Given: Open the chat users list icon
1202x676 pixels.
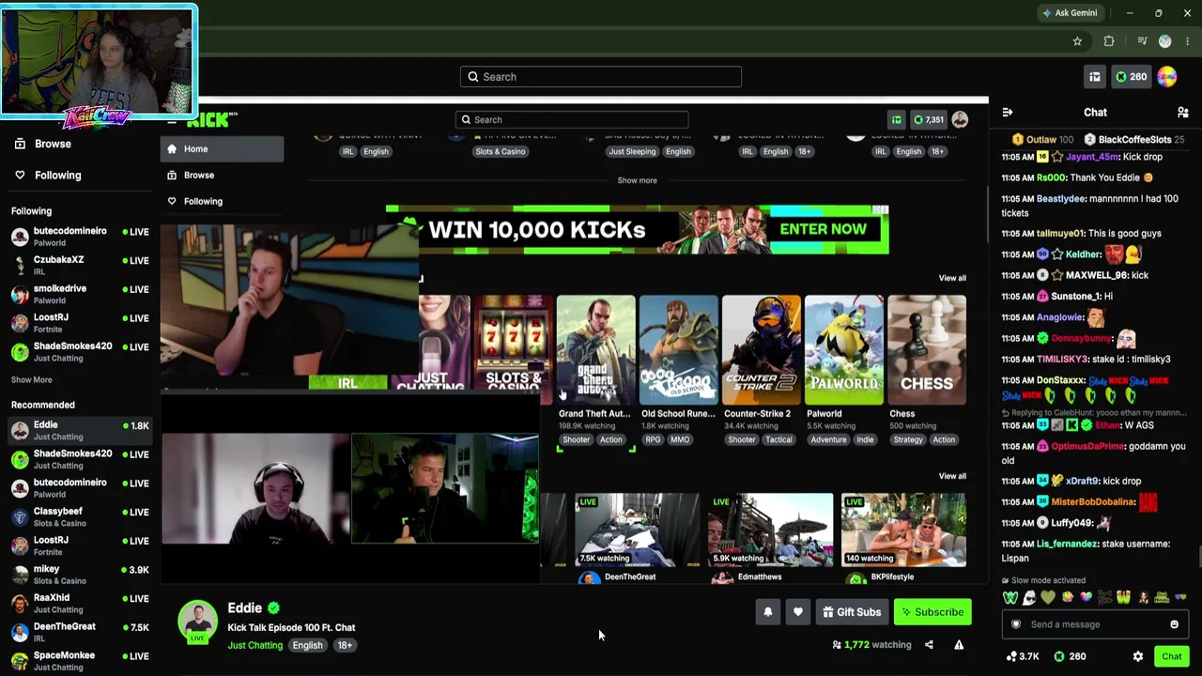Looking at the screenshot, I should pos(1183,113).
